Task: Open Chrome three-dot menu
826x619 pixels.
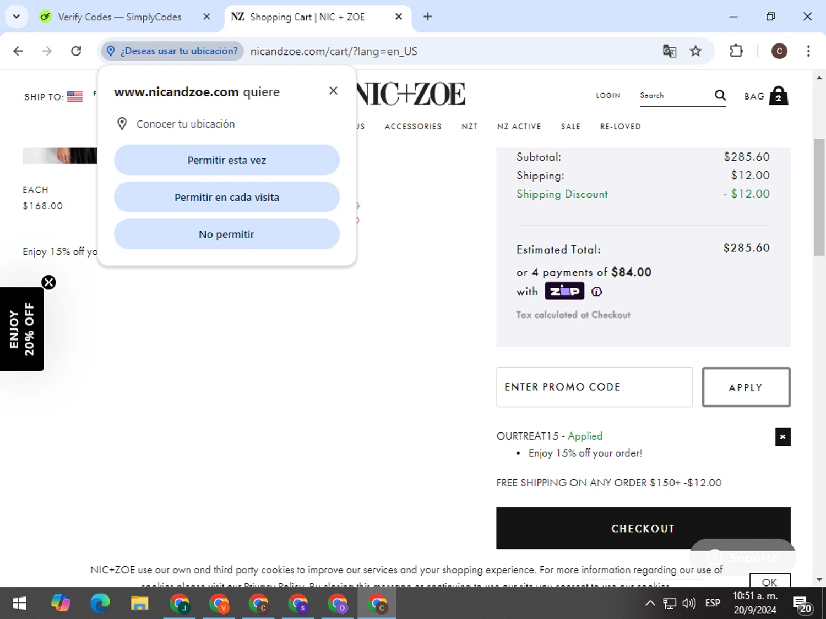Action: pos(808,51)
